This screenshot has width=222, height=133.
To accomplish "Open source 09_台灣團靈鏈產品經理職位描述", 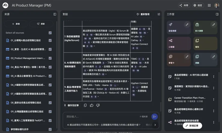I will [27, 112].
